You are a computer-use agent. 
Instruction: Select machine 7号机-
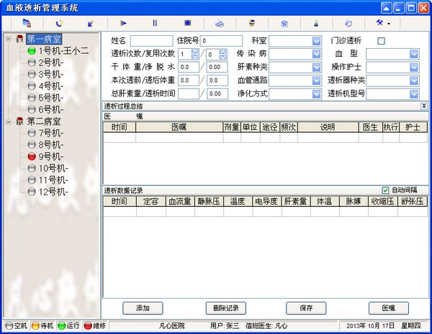tap(46, 133)
